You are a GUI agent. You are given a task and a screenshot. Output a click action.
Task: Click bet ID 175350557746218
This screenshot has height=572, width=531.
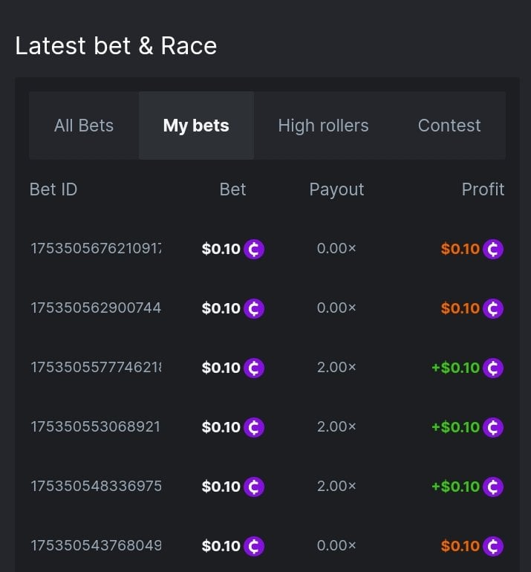pyautogui.click(x=96, y=368)
